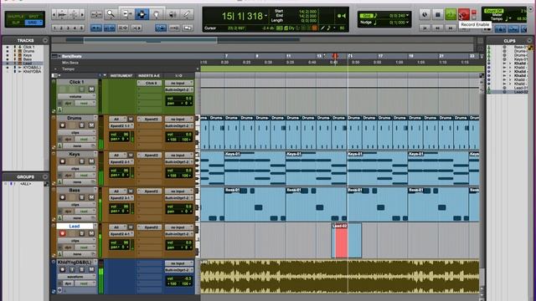The width and height of the screenshot is (536, 301).
Task: Open Xpand!2 insert on Drums track
Action: tap(150, 119)
